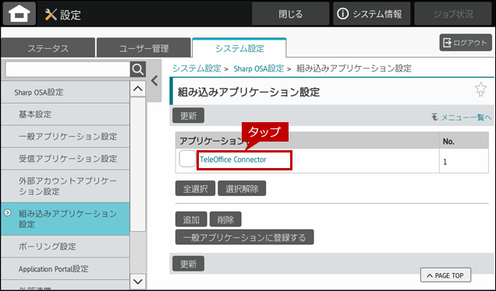Click in the sidebar search input field

point(68,69)
